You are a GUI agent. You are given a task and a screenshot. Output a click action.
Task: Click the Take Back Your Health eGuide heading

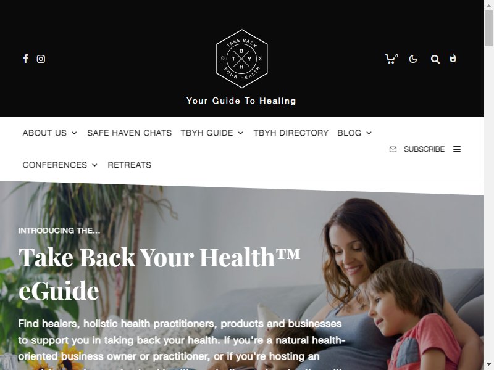pos(159,274)
